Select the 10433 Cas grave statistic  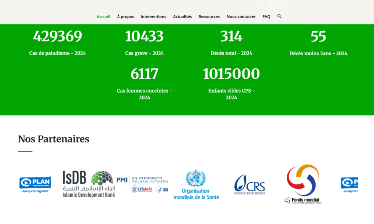tap(144, 37)
